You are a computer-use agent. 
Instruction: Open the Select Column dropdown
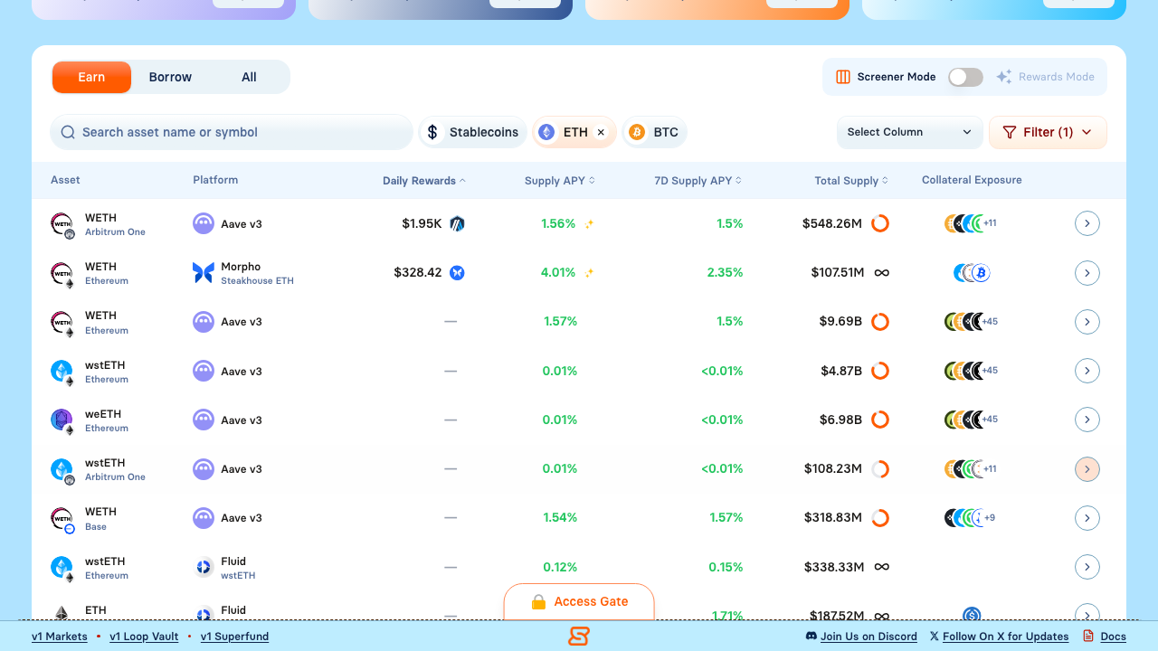tap(909, 132)
